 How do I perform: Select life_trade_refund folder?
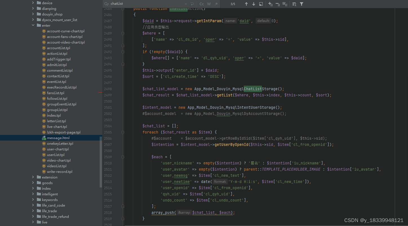55,216
